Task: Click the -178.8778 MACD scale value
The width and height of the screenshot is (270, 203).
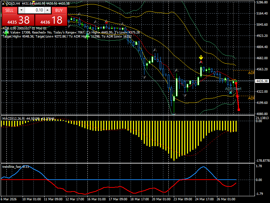Action: [x=263, y=160]
